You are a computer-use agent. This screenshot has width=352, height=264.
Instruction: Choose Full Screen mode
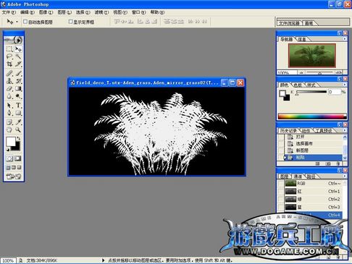pyautogui.click(x=19, y=167)
